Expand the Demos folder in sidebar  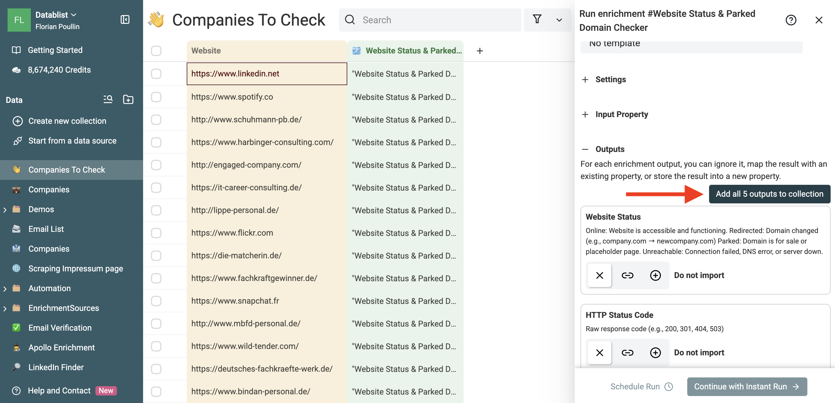coord(5,209)
